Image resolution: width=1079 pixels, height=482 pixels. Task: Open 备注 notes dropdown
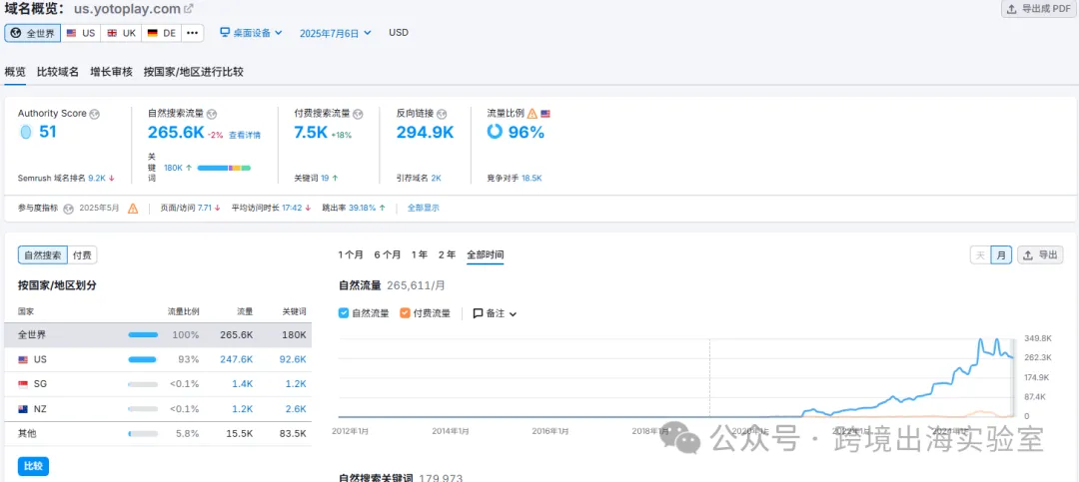pos(495,313)
